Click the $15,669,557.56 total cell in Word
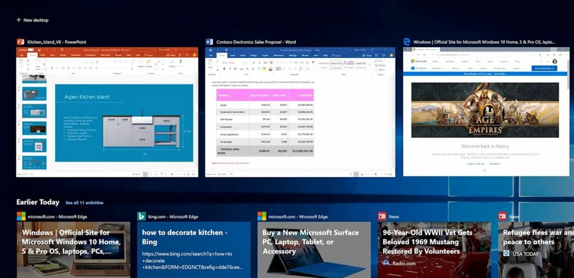Screen dimensions: 574x278 pyautogui.click(x=302, y=151)
